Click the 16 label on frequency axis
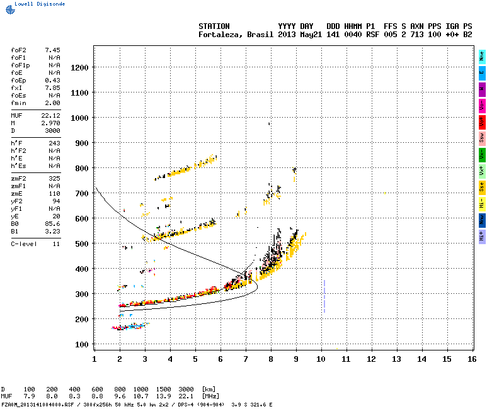The width and height of the screenshot is (504, 409). point(471,359)
